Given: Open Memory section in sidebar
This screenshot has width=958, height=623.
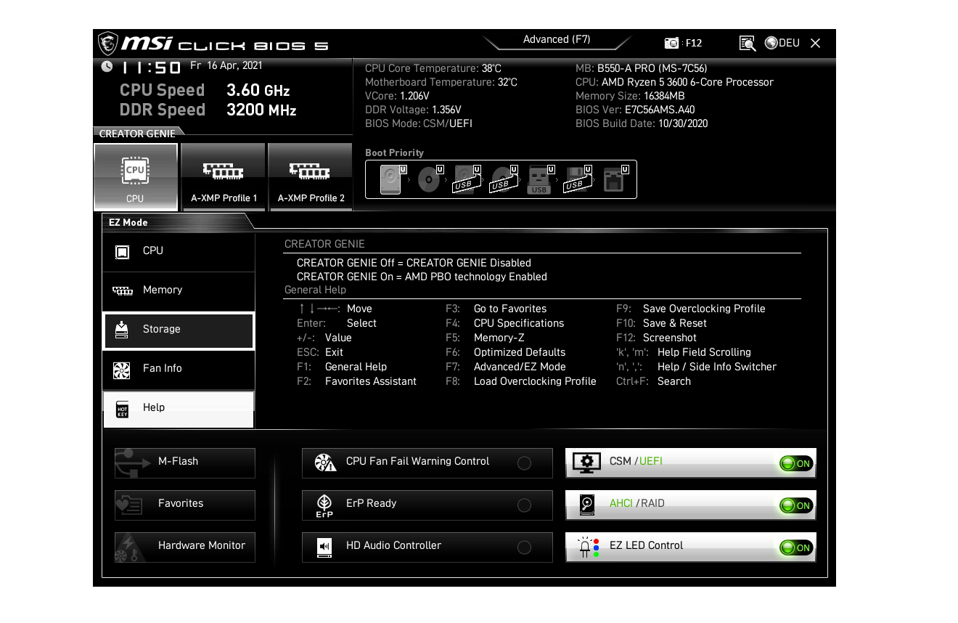Looking at the screenshot, I should pyautogui.click(x=179, y=291).
